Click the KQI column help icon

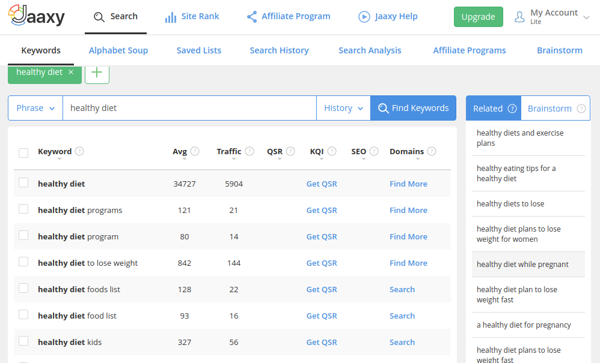[x=332, y=151]
